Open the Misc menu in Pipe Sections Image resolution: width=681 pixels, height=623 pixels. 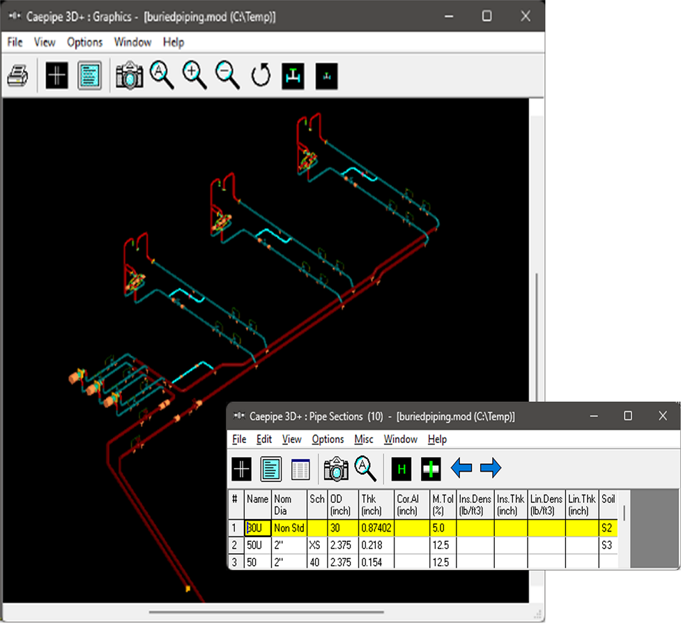[364, 440]
